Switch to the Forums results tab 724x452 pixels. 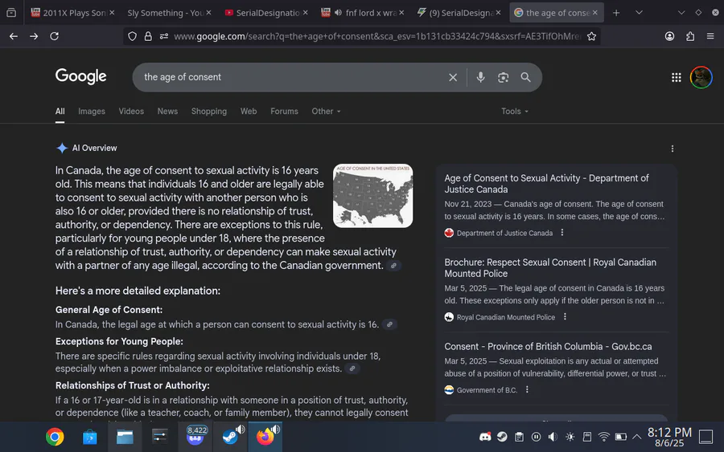click(x=285, y=112)
